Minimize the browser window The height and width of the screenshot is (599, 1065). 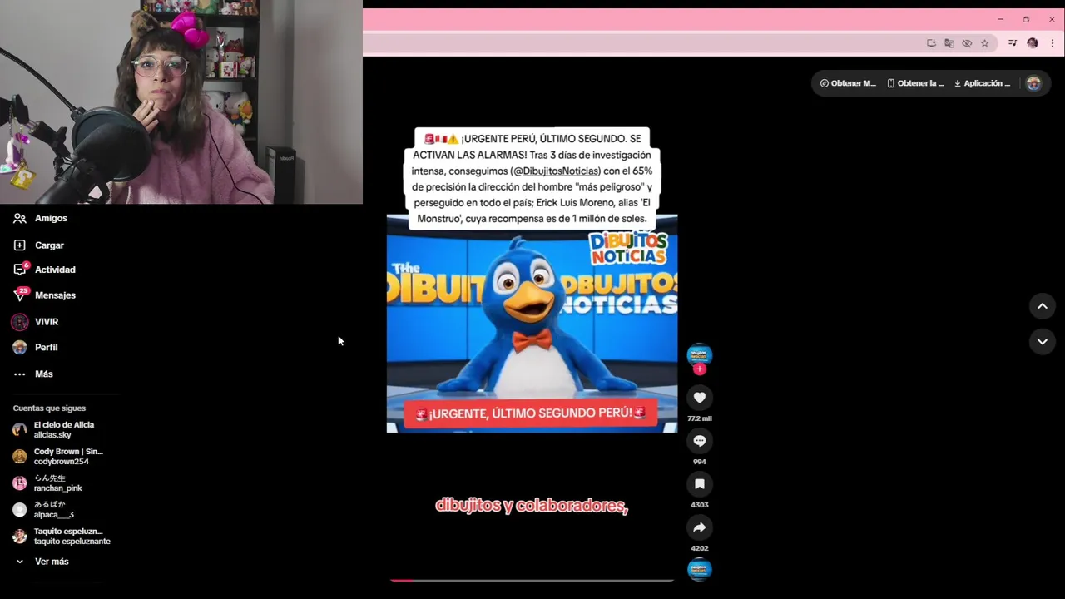1000,19
